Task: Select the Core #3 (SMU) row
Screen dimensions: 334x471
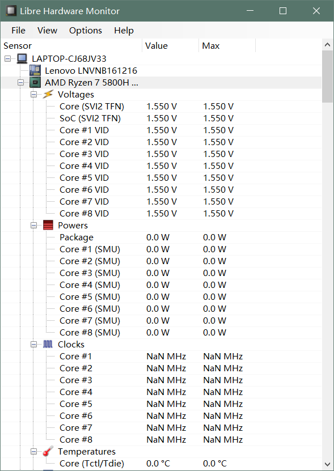Action: 161,273
